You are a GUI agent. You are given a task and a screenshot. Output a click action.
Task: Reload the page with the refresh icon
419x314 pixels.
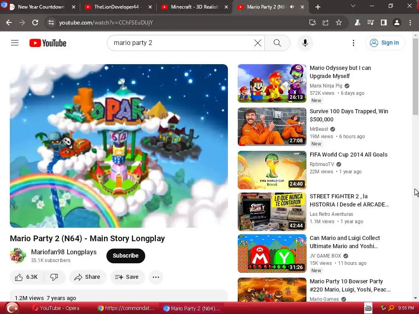click(x=35, y=23)
